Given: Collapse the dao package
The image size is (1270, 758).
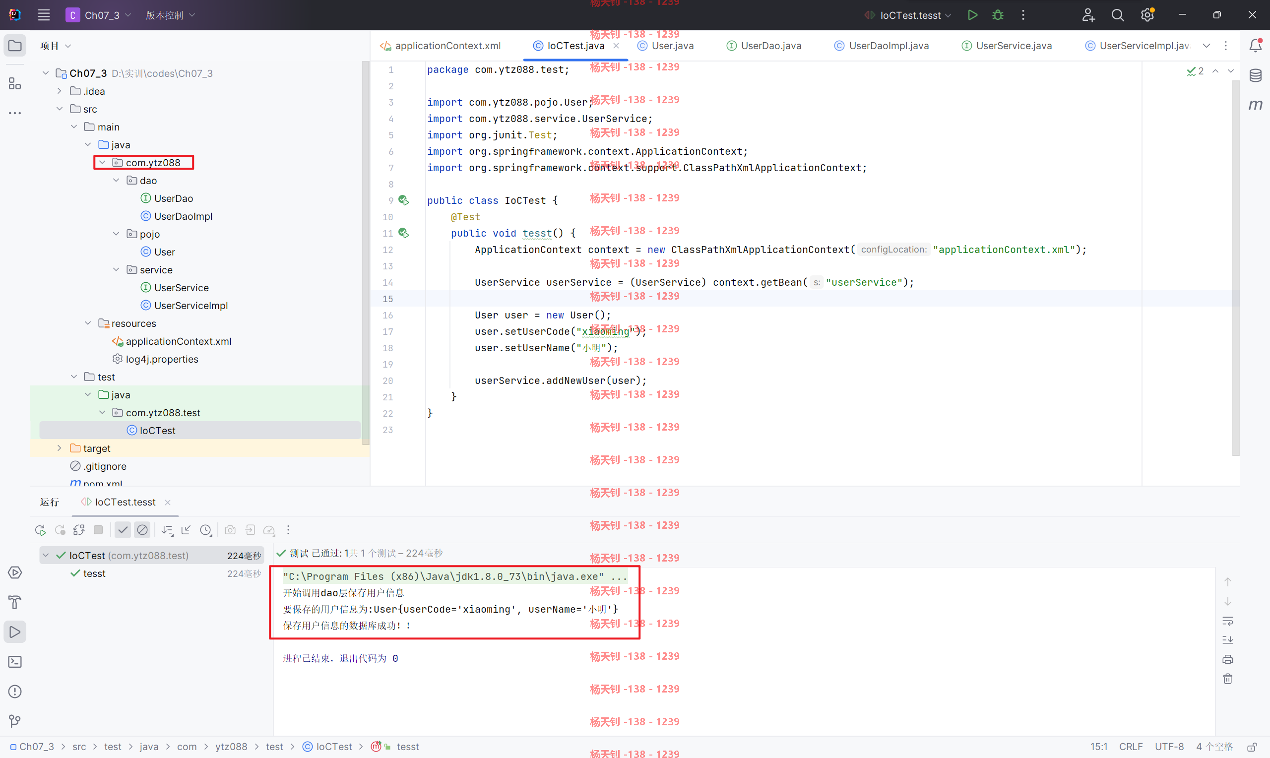Looking at the screenshot, I should [x=116, y=180].
